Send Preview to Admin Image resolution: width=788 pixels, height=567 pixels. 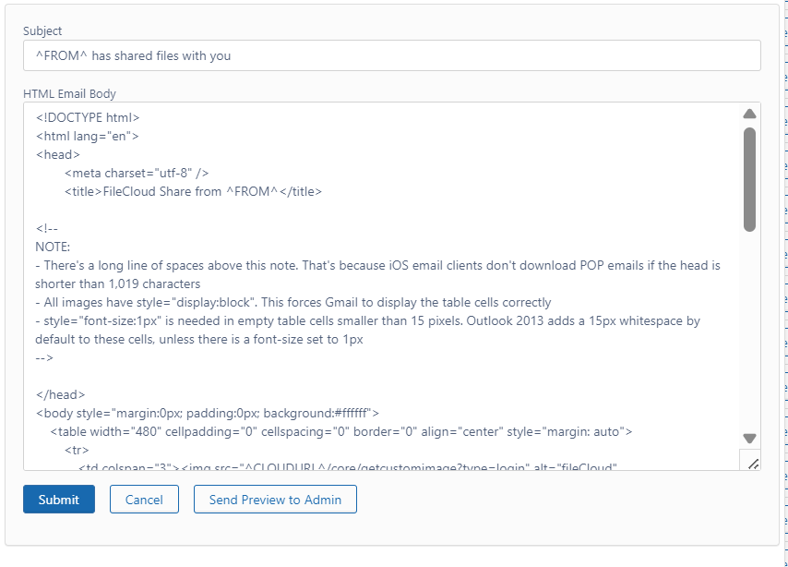[275, 500]
